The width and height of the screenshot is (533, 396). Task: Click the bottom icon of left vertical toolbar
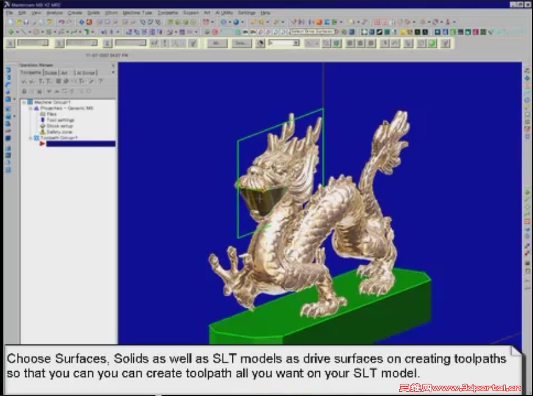(8, 170)
